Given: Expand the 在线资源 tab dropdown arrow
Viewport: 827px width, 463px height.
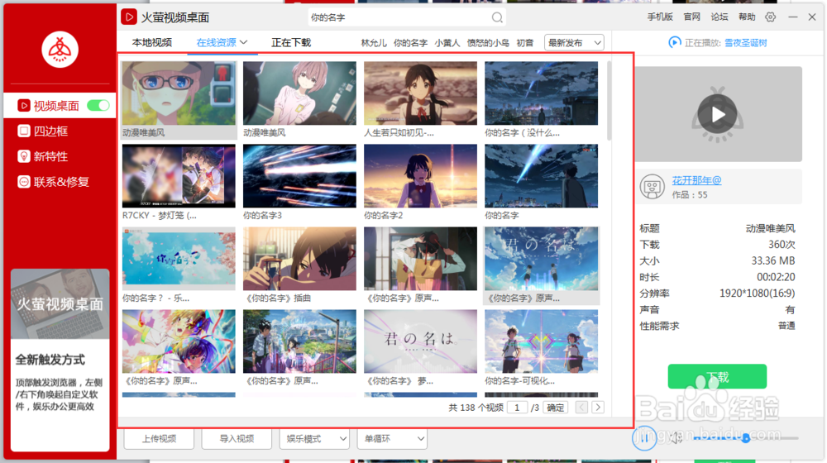Looking at the screenshot, I should pyautogui.click(x=244, y=42).
